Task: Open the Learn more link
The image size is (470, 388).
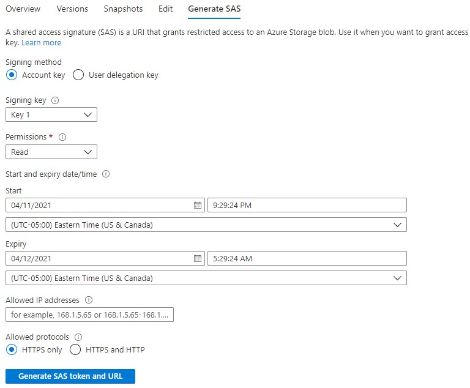Action: (42, 43)
